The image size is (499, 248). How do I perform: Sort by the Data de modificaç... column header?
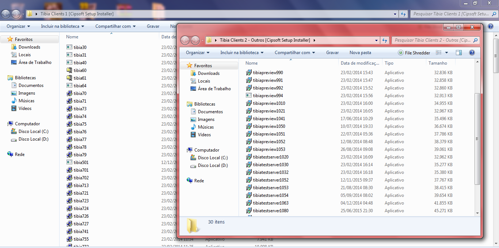pos(361,63)
